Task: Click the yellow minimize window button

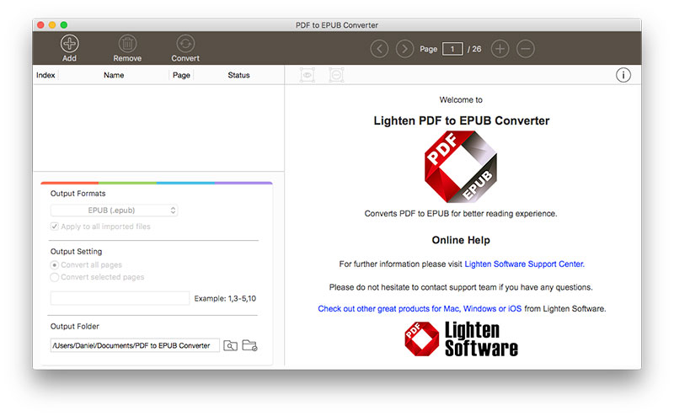Action: coord(52,25)
